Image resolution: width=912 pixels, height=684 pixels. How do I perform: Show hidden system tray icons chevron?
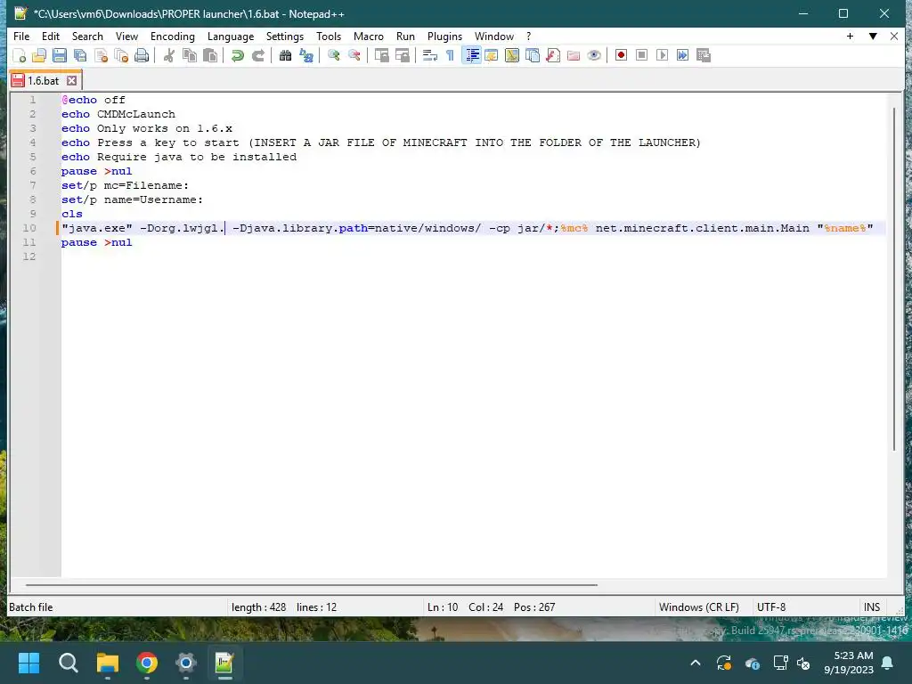pos(695,663)
